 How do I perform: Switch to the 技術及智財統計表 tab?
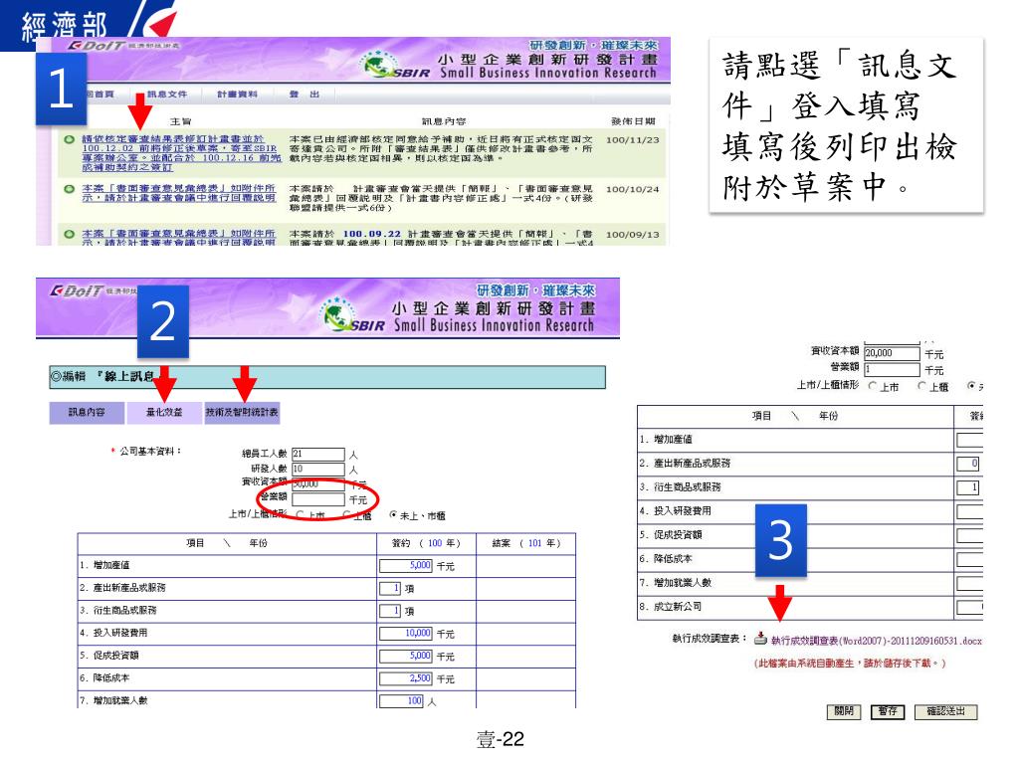[x=242, y=413]
